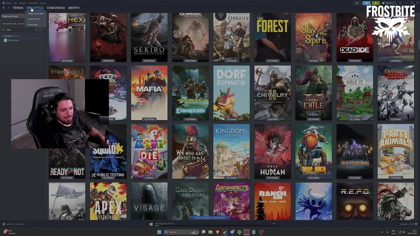Open the green notifications bell
420x236 pixels.
click(x=376, y=3)
